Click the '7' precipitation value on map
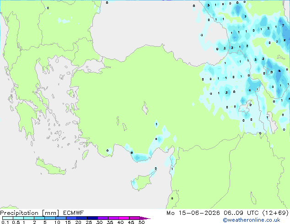The width and height of the screenshot is (290, 224). point(283,25)
